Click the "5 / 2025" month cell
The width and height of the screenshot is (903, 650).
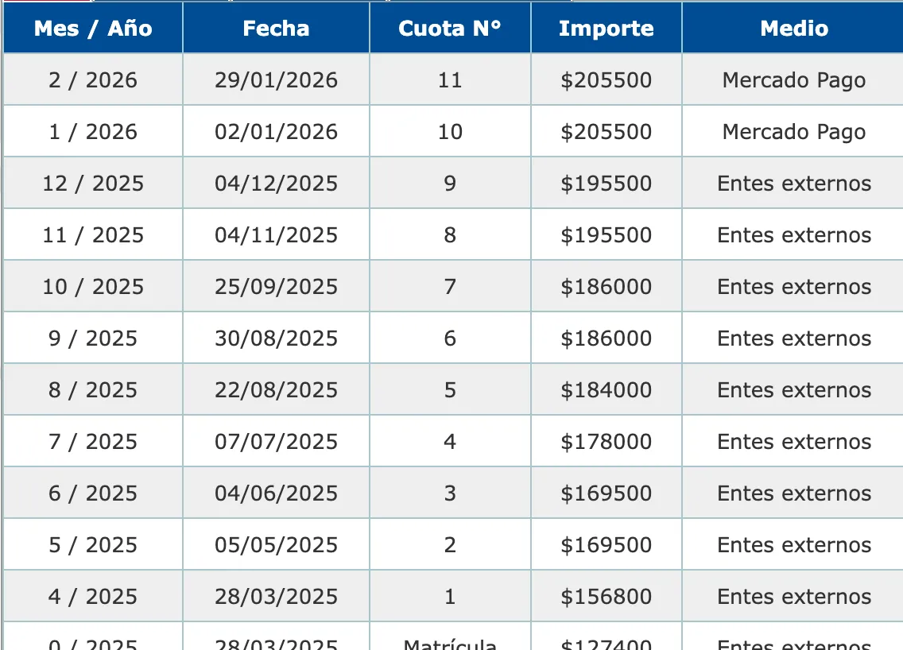93,545
